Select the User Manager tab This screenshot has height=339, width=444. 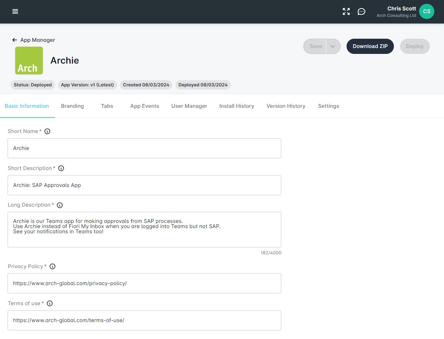(x=189, y=106)
